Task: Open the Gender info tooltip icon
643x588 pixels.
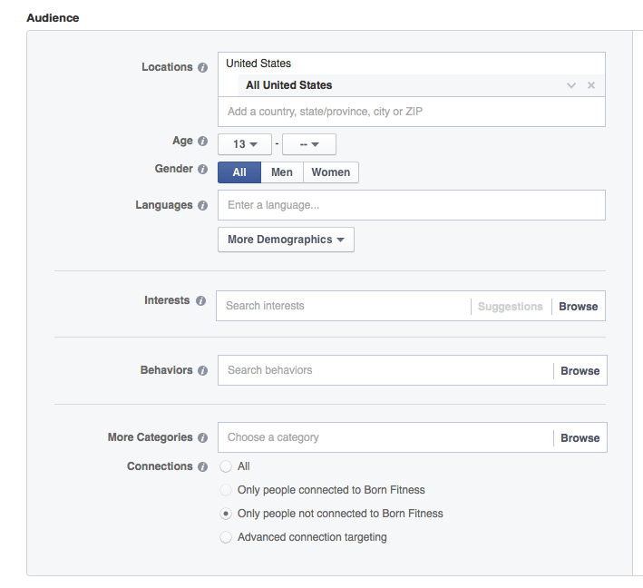Action: tap(202, 169)
